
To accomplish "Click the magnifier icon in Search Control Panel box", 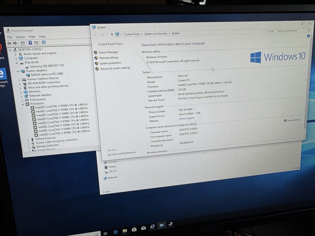I will click(x=309, y=30).
